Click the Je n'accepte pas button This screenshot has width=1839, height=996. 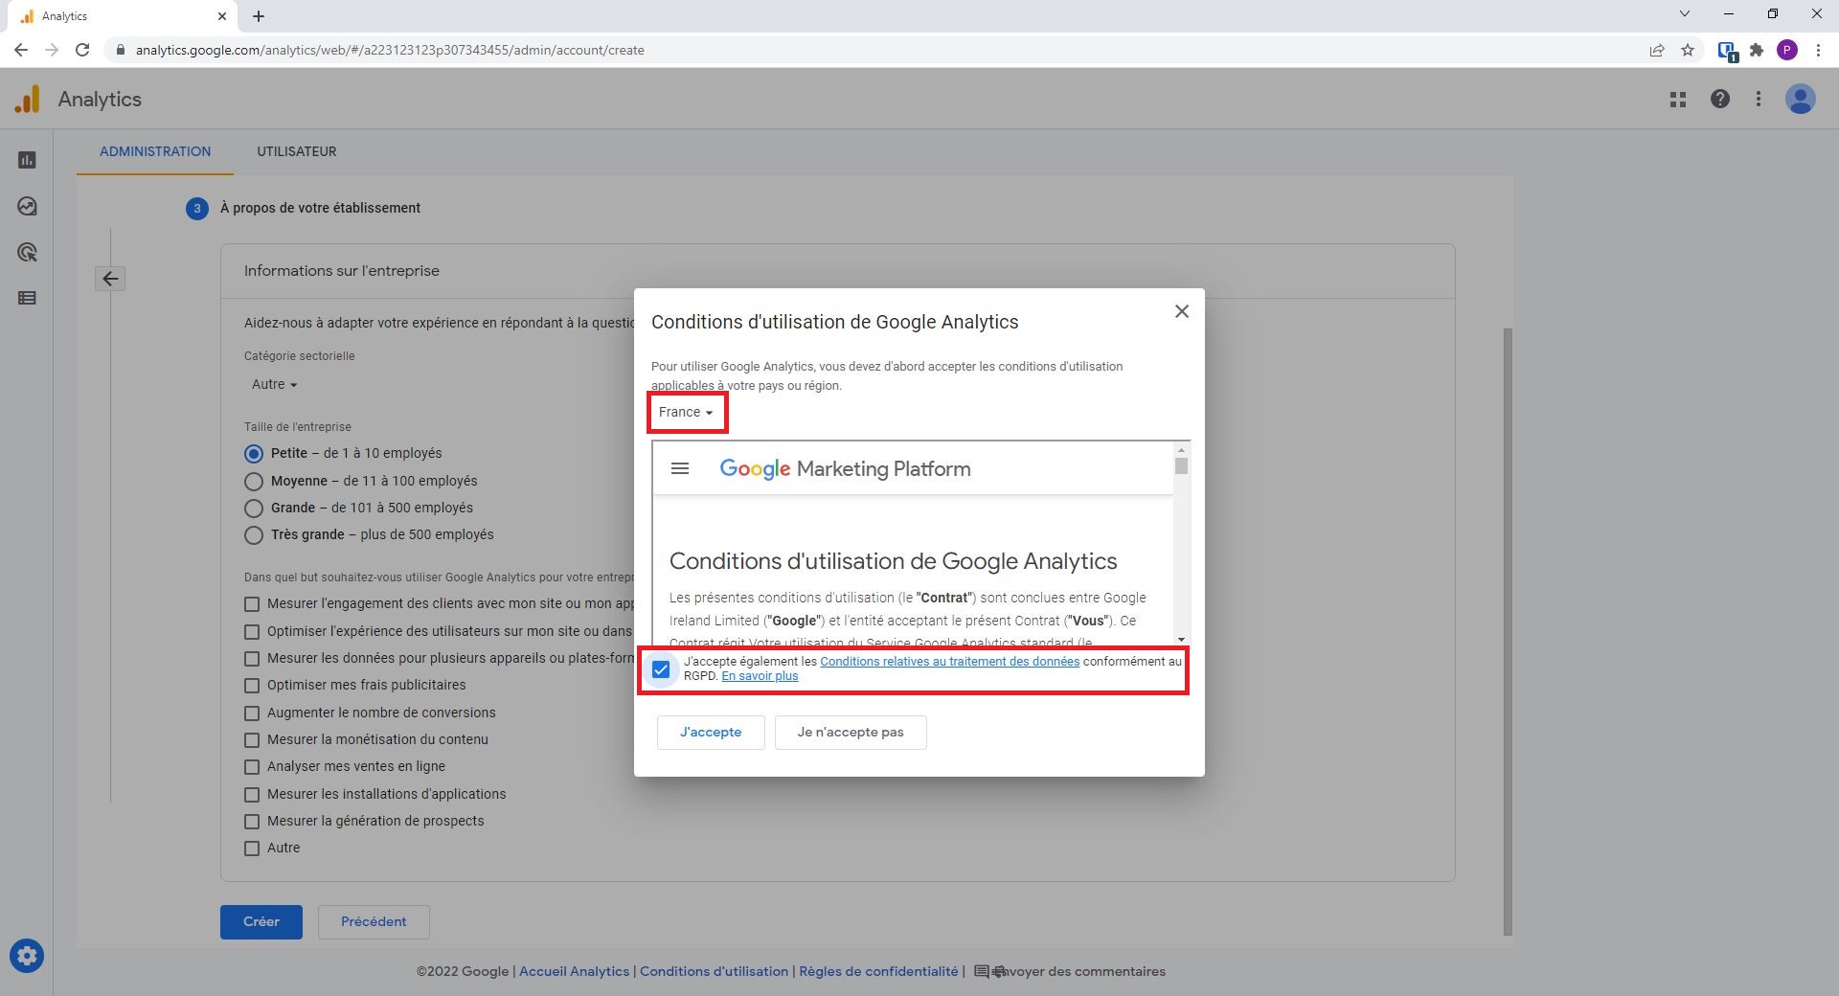coord(851,733)
